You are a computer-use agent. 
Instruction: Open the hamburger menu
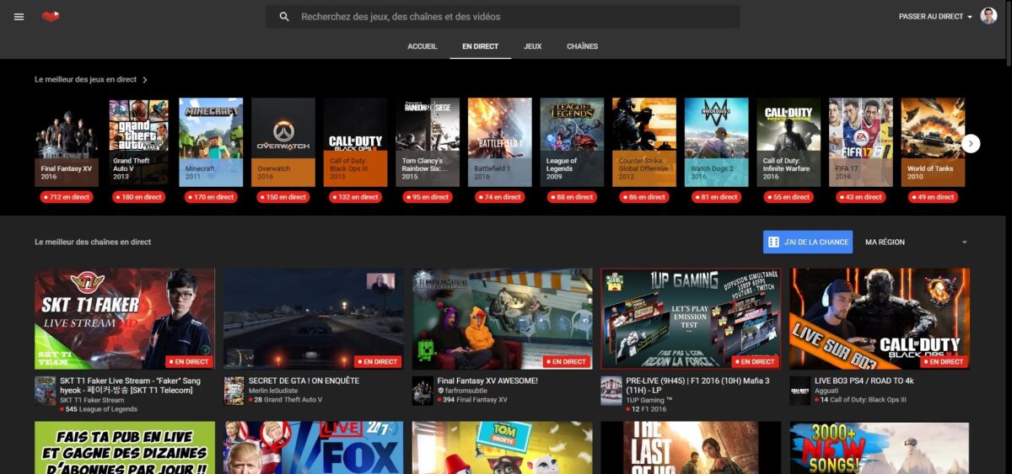click(x=19, y=17)
